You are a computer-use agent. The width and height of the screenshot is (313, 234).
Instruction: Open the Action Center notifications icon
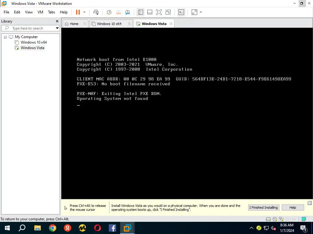point(304,228)
